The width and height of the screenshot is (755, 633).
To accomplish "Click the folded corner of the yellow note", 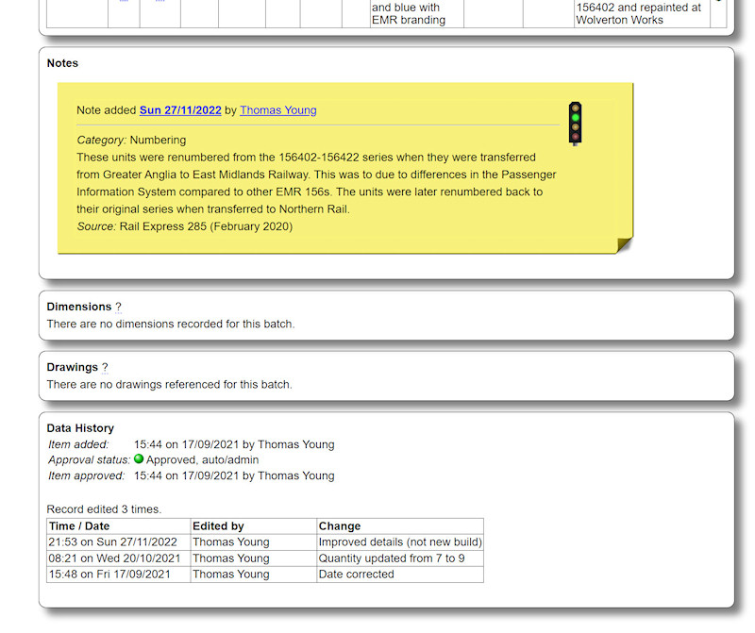I will click(x=623, y=244).
